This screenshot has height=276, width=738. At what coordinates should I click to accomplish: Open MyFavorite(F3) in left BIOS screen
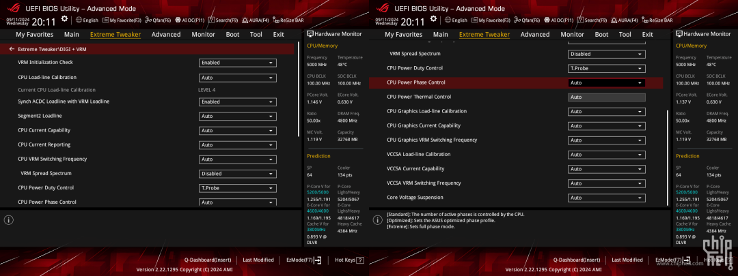pos(122,20)
